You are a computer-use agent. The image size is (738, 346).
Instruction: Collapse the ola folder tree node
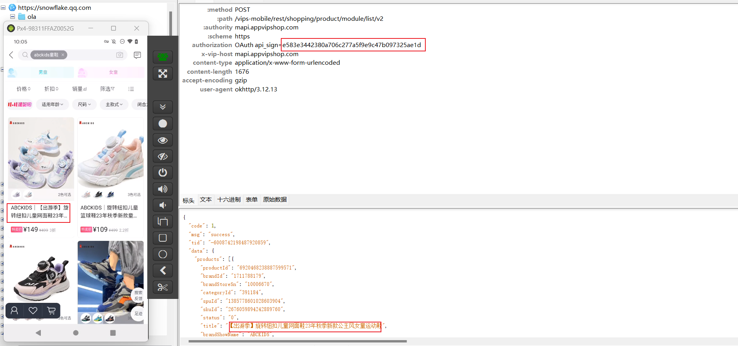pyautogui.click(x=13, y=16)
